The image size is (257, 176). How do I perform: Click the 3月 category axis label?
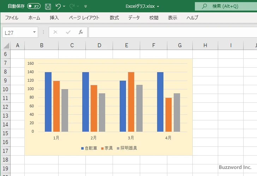coord(131,138)
